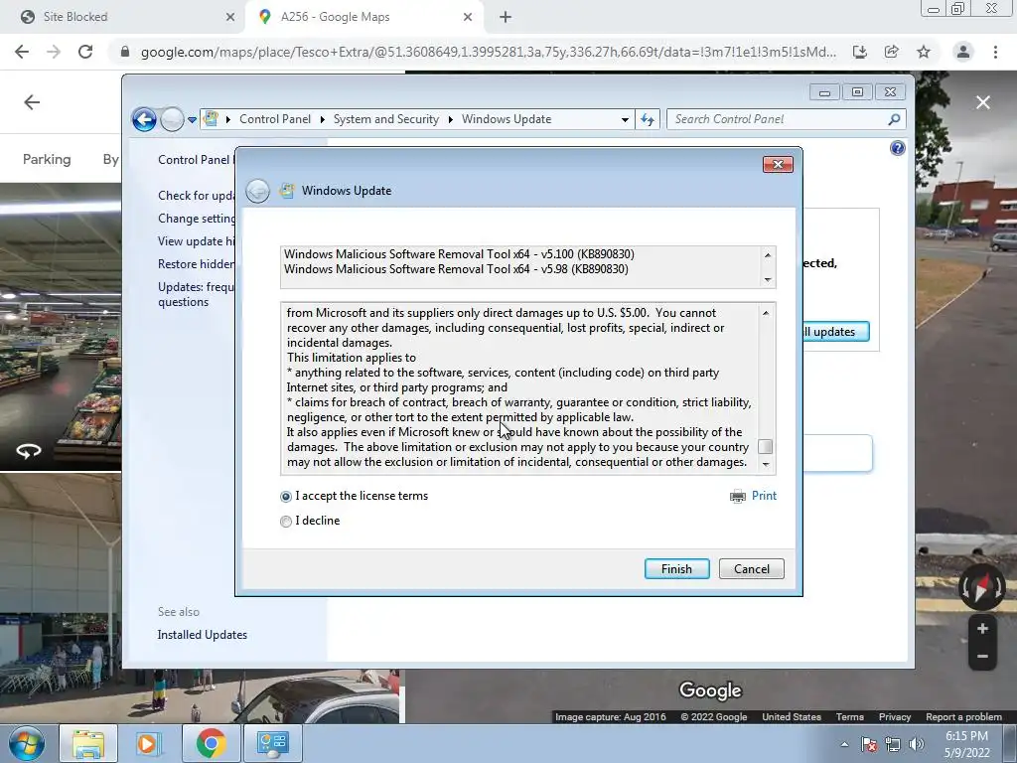
Task: Select the Parking tab in Google Maps
Action: pyautogui.click(x=47, y=159)
